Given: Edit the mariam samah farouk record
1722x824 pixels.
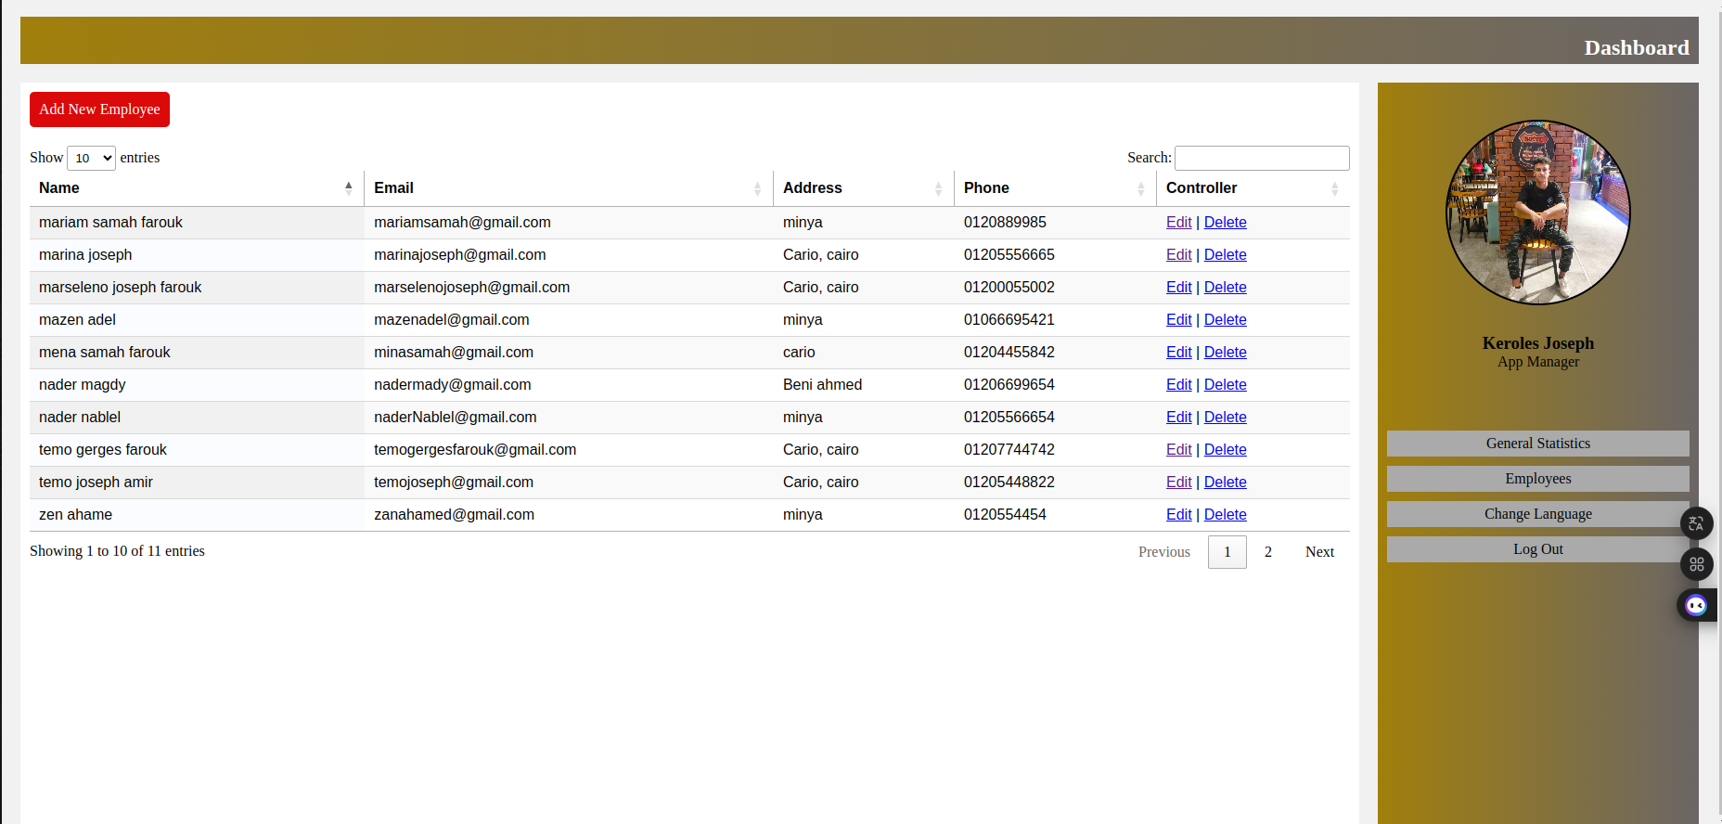Looking at the screenshot, I should [1178, 223].
